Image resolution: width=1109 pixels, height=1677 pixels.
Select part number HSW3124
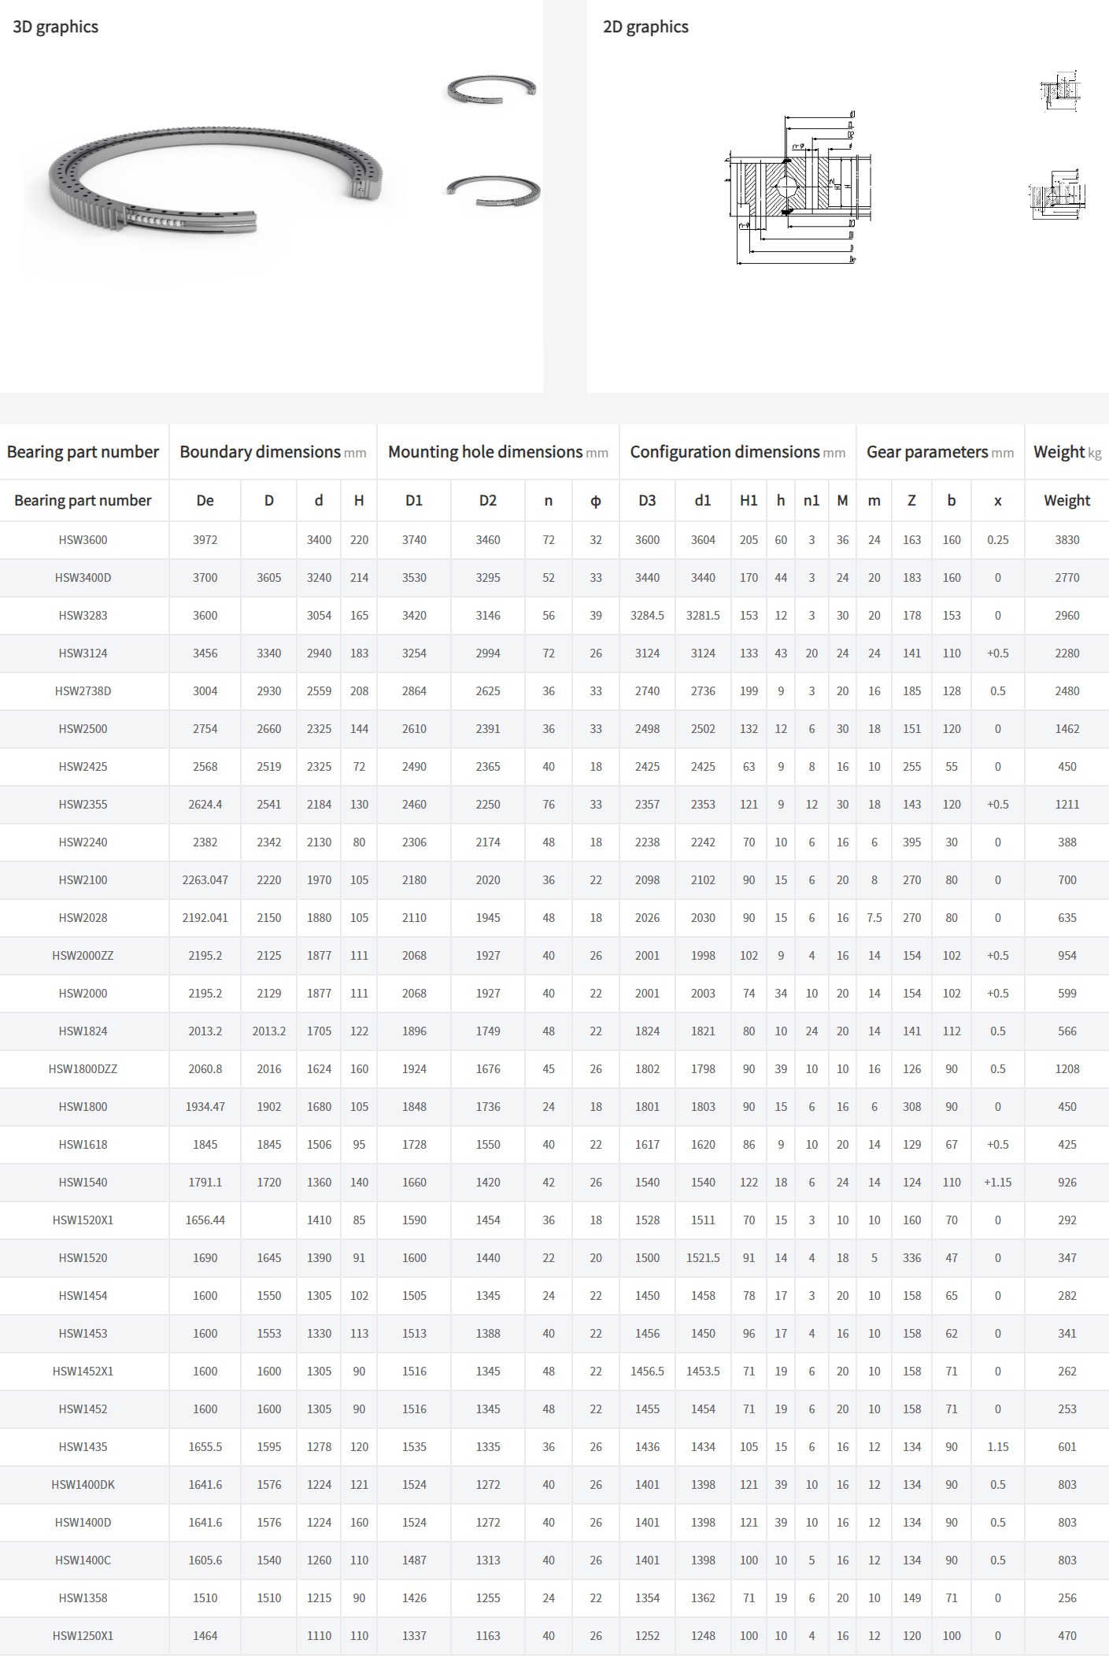[x=83, y=653]
